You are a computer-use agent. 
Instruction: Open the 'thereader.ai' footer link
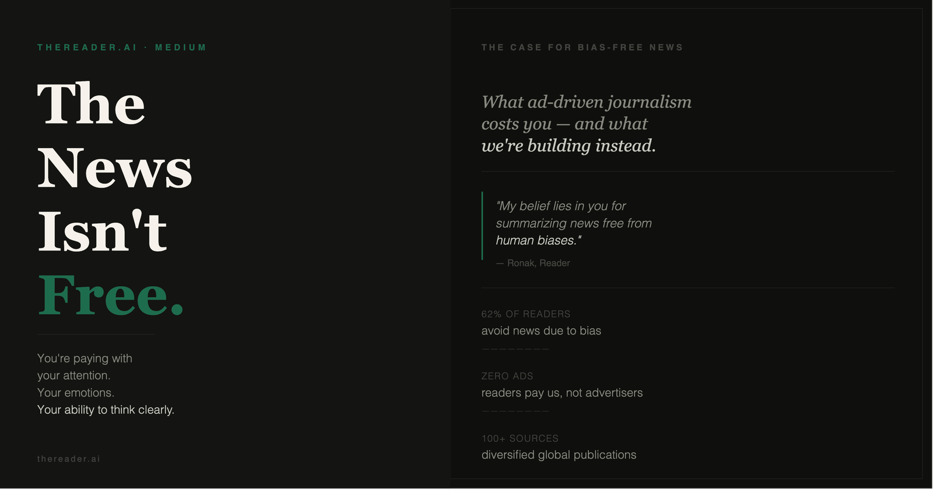click(69, 459)
